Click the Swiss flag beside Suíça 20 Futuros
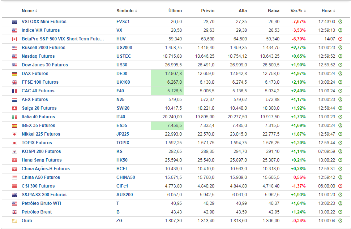This screenshot has height=229, width=351. point(14,108)
